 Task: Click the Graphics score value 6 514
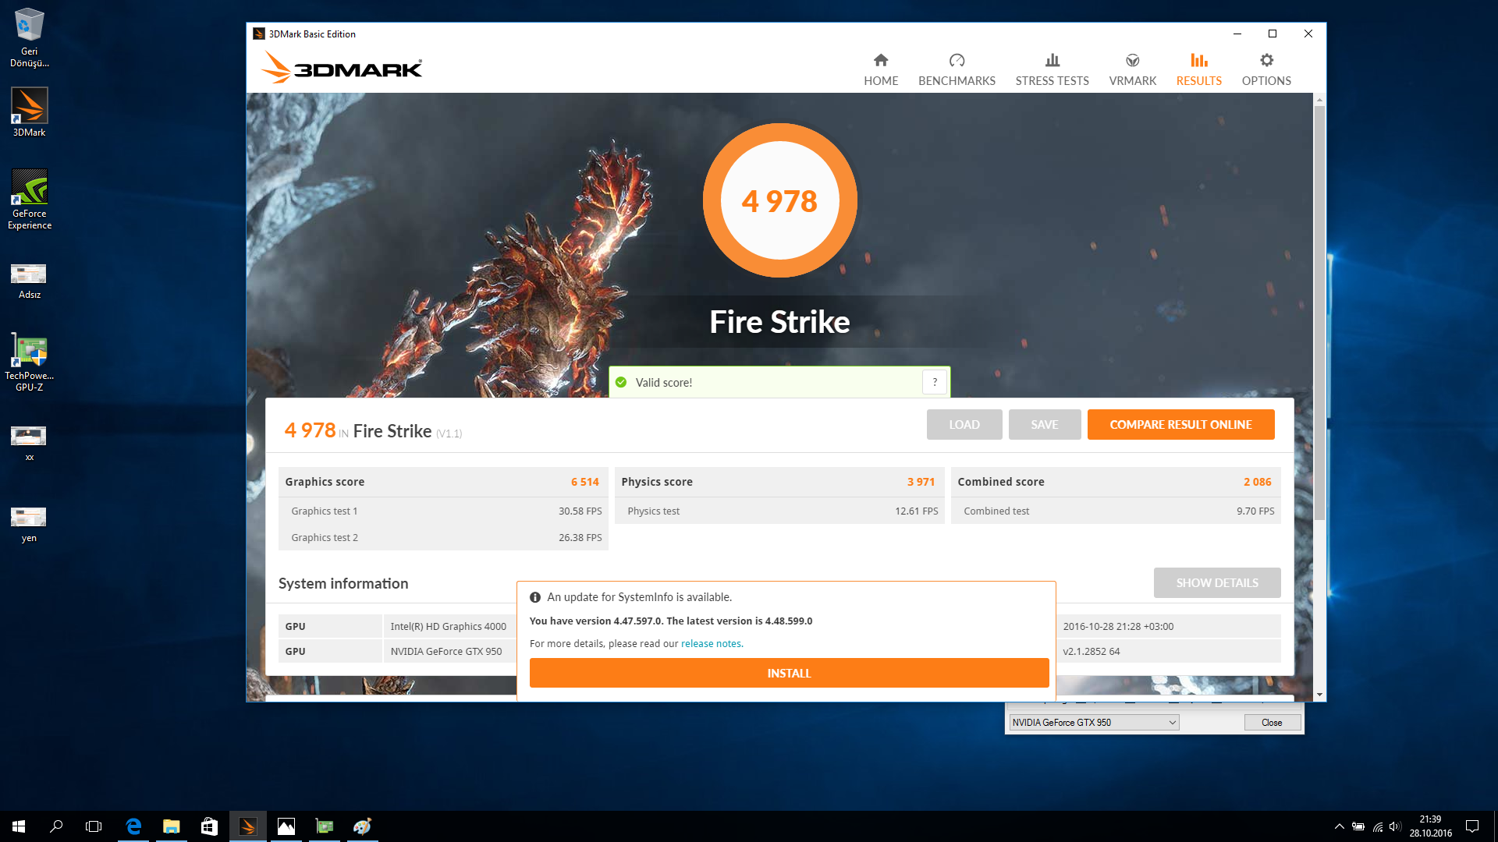(584, 482)
